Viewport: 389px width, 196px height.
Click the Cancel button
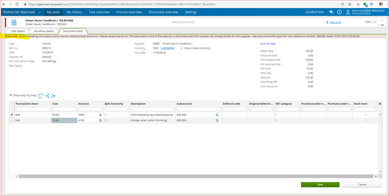362,185
